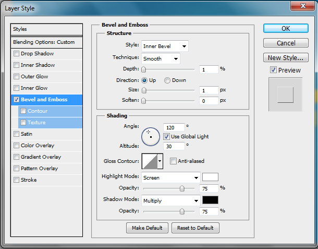Open the Style dropdown showing Inner Bevel
This screenshot has width=318, height=249.
coord(165,46)
